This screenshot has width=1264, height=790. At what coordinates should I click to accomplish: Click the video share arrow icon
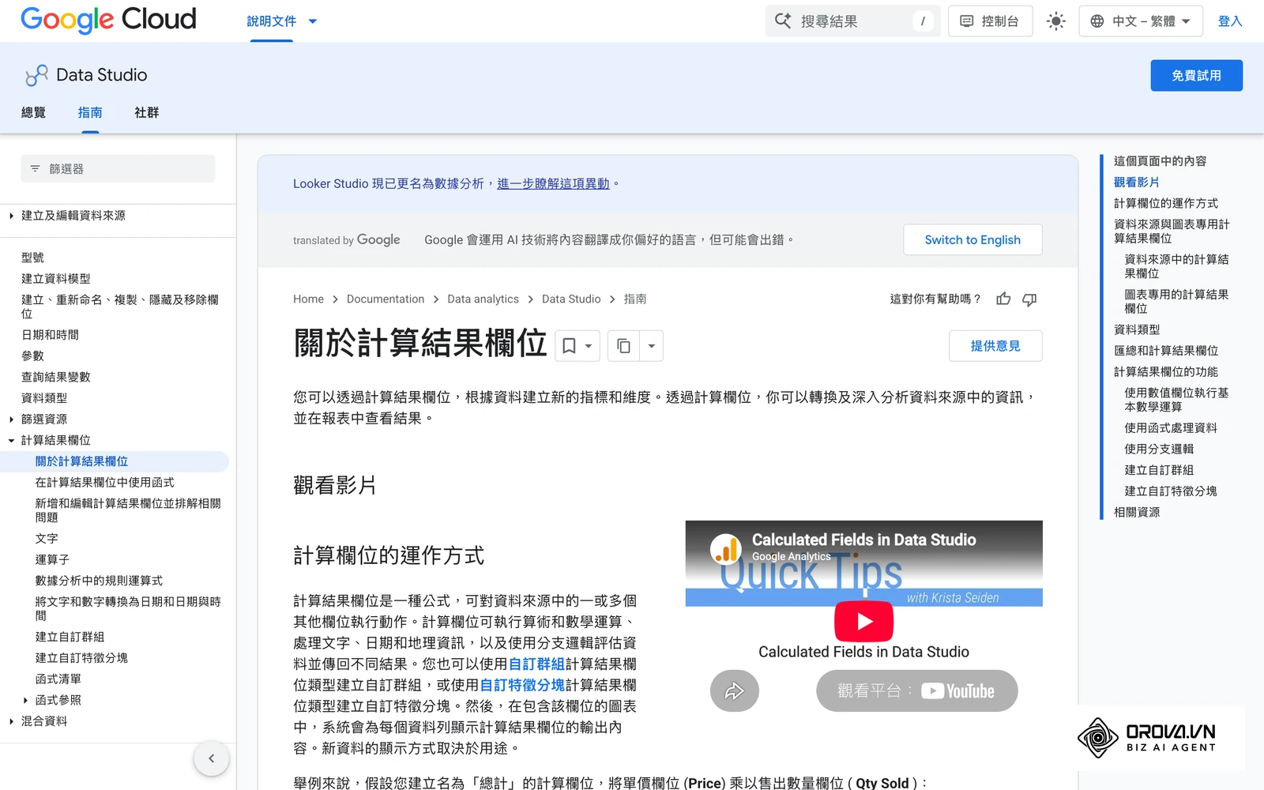click(734, 691)
